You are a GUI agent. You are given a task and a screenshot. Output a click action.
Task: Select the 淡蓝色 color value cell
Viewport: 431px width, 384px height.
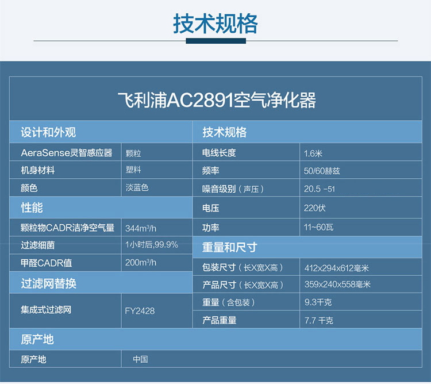pyautogui.click(x=137, y=188)
